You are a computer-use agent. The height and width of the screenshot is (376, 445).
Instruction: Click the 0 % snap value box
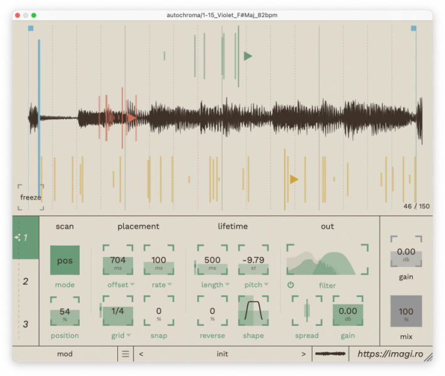point(159,311)
